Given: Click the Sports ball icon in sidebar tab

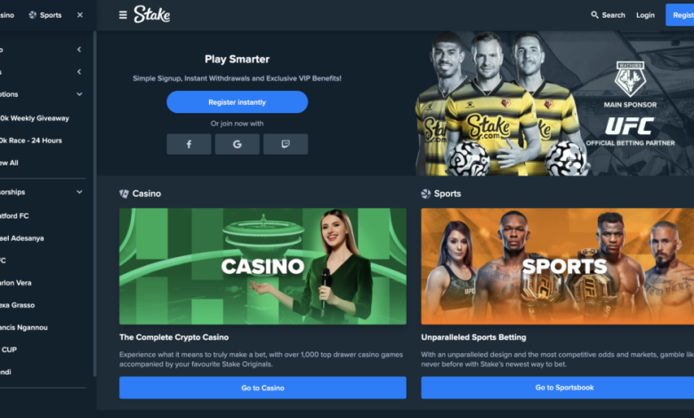Looking at the screenshot, I should pos(32,15).
